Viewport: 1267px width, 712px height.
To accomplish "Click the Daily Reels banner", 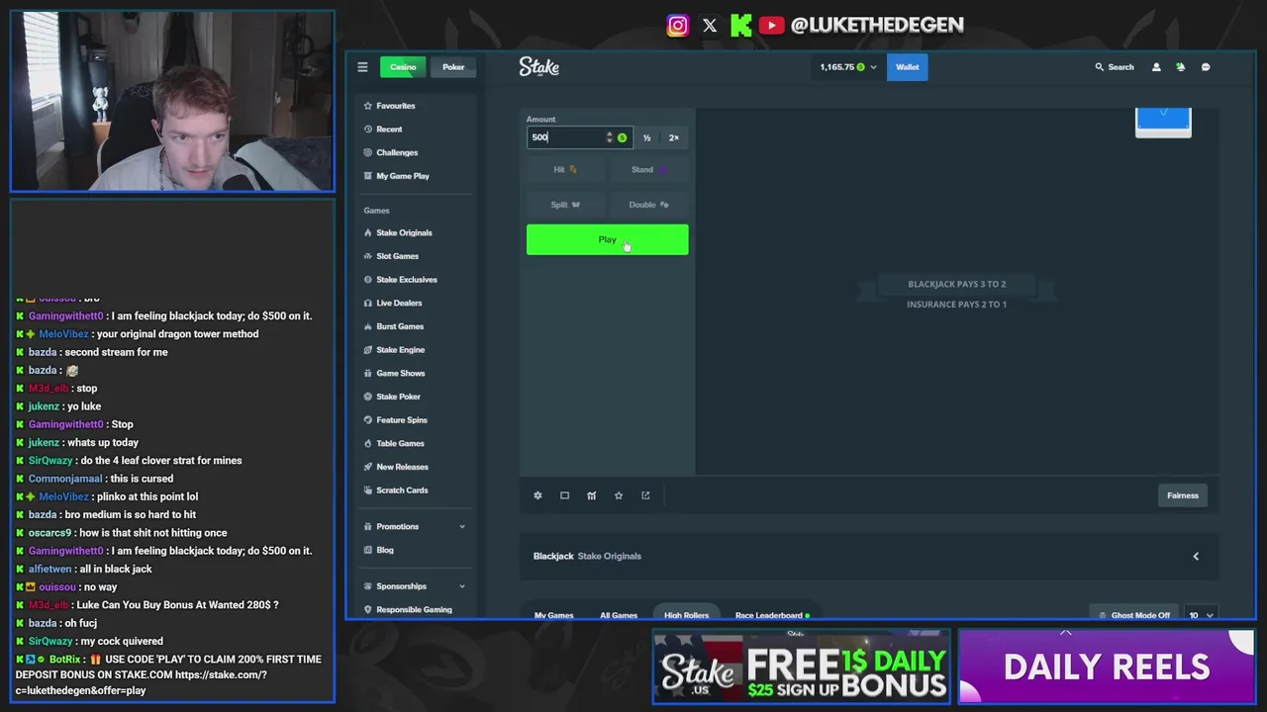I will pyautogui.click(x=1106, y=667).
